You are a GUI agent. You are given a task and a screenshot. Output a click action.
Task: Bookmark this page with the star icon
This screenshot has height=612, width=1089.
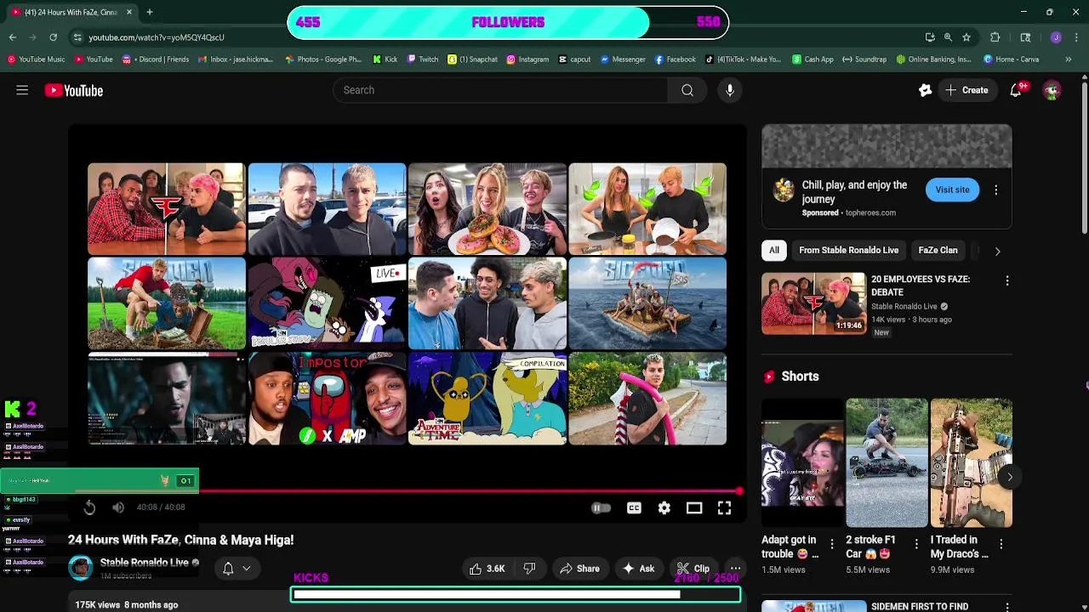point(966,37)
